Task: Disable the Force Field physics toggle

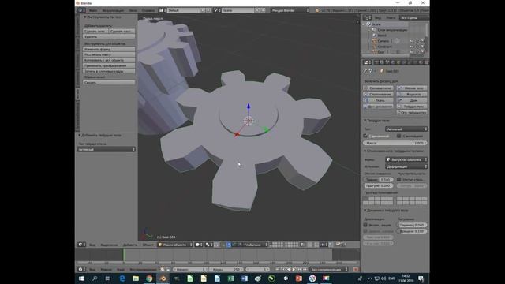Action: (x=379, y=88)
